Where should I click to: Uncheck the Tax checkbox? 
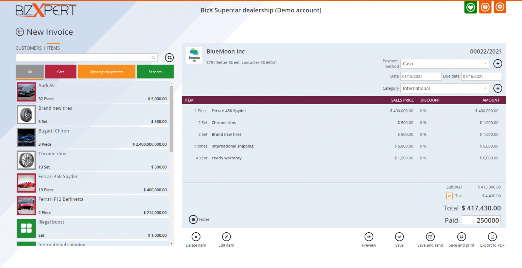click(x=449, y=196)
